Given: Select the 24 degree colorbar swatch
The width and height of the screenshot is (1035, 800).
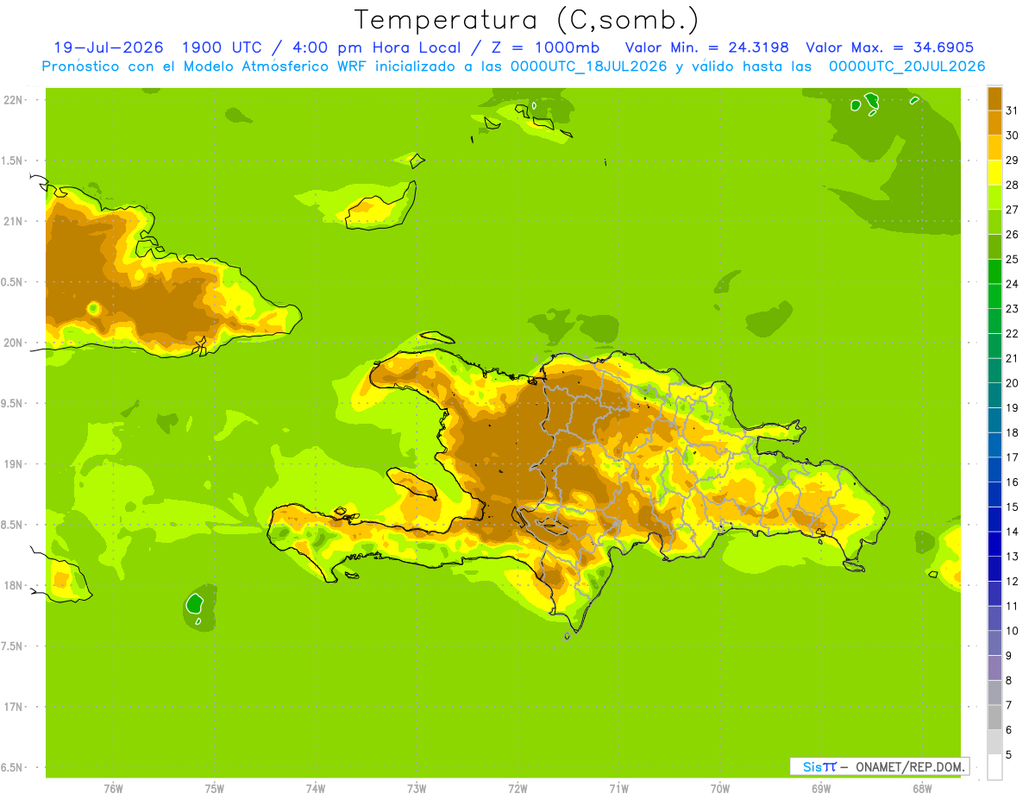Looking at the screenshot, I should point(994,272).
